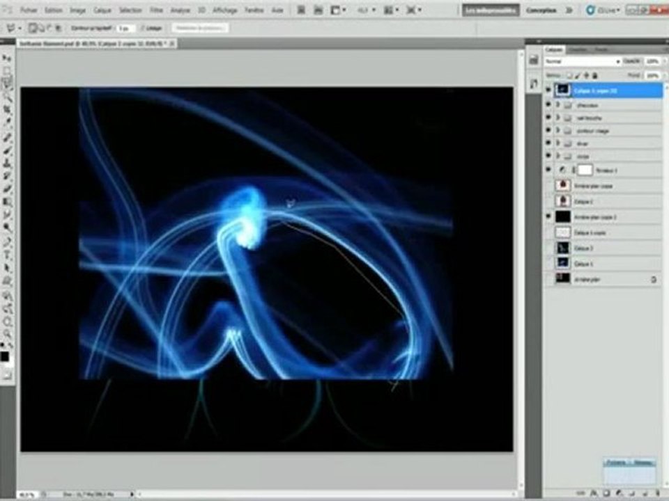Open the layer Opacité slider arrow
Viewport: 669px width, 501px height.
(x=664, y=61)
